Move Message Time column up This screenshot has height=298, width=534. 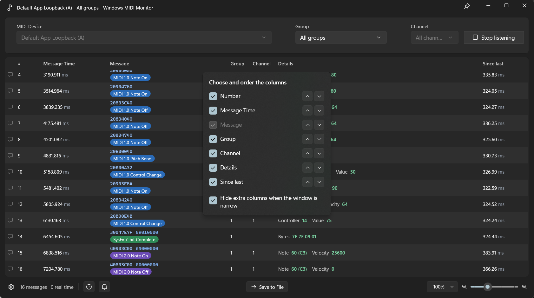point(307,110)
